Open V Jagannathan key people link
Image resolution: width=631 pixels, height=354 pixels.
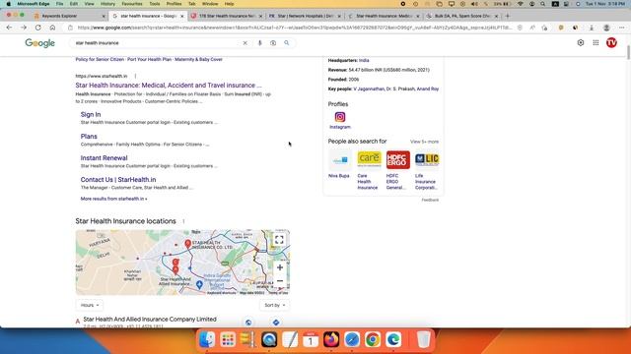369,88
